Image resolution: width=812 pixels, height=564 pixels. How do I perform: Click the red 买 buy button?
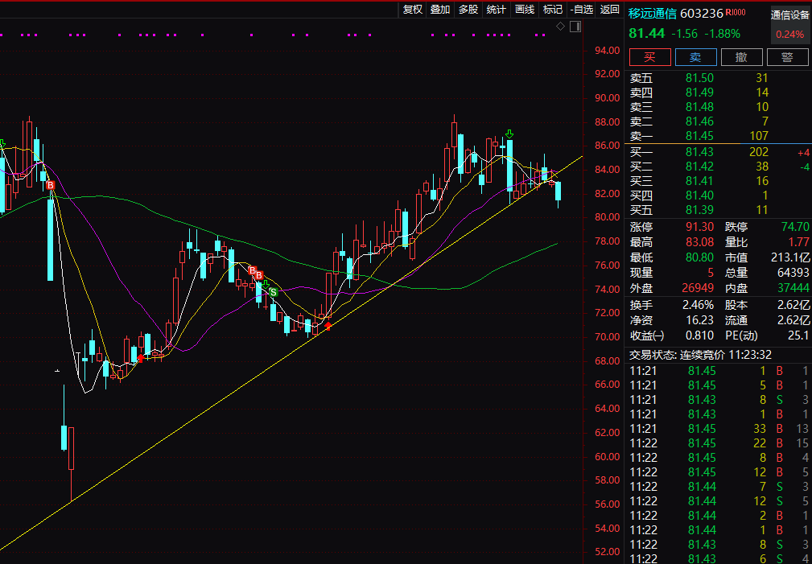649,57
